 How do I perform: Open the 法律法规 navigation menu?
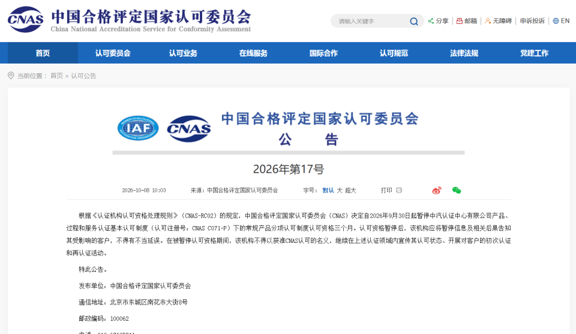pos(464,53)
